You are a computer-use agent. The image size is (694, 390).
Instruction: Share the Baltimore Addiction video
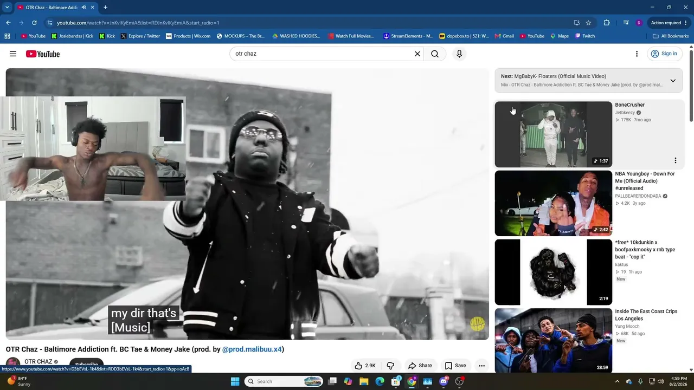click(420, 366)
